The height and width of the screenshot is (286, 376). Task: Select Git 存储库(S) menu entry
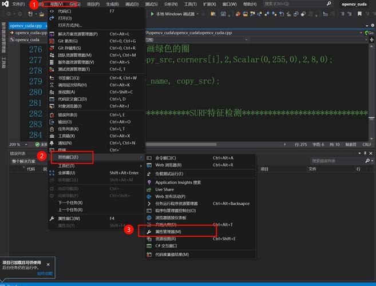pyautogui.click(x=96, y=48)
